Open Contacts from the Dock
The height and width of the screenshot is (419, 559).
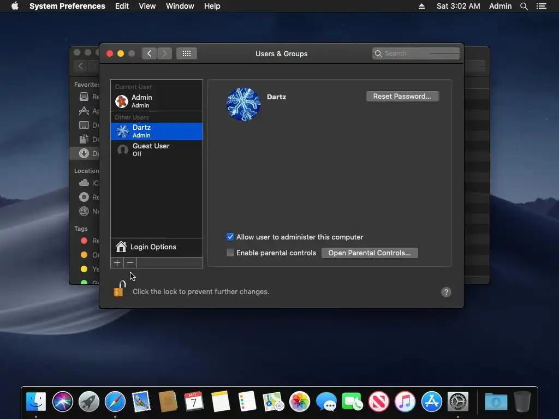coord(168,401)
